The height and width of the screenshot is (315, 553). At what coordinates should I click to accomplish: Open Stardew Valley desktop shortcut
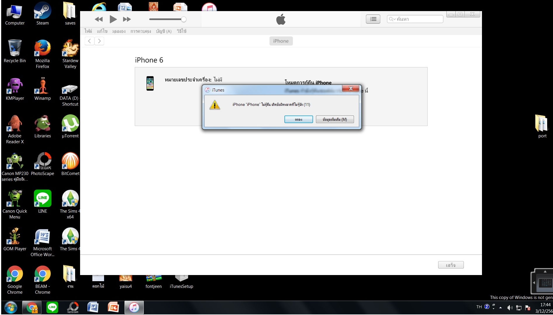70,55
